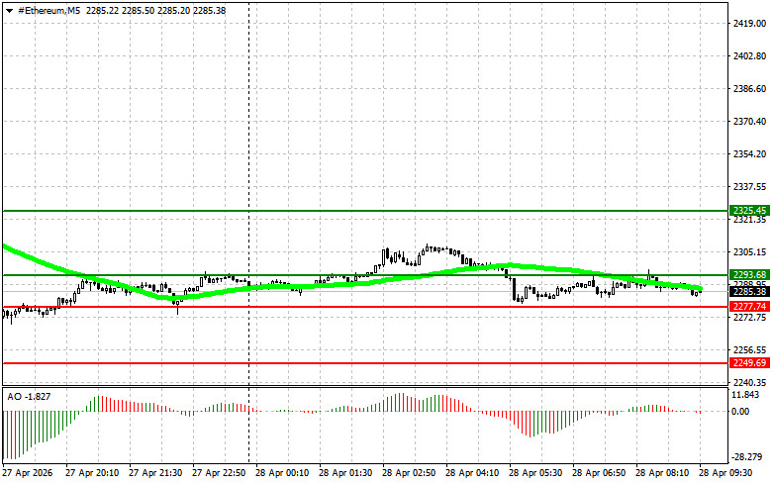Select the 2386.60 price scale value
773x484 pixels.
pyautogui.click(x=749, y=89)
